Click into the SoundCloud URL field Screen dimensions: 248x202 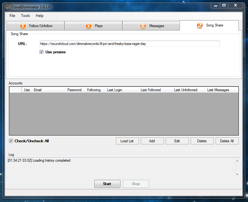point(129,44)
